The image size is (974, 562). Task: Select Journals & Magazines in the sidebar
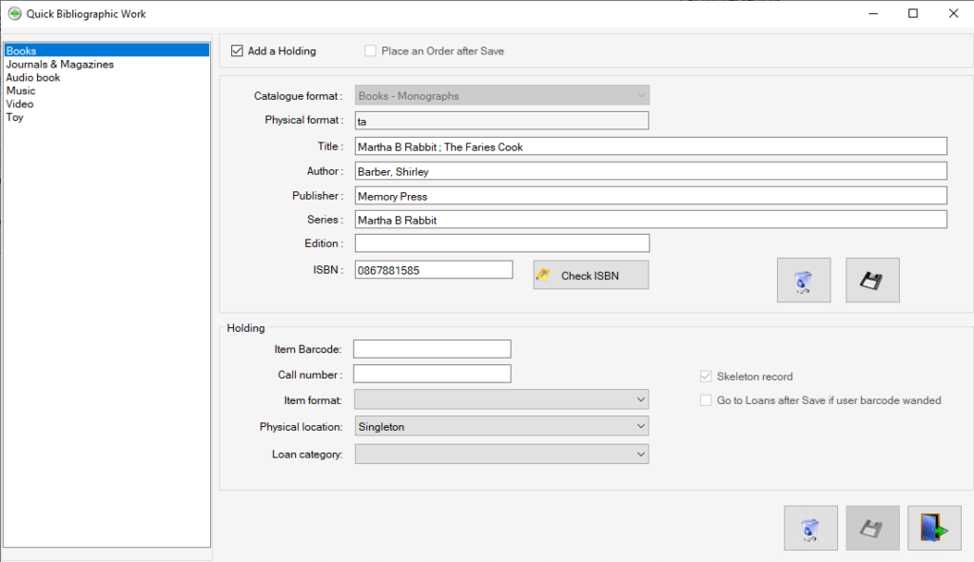coord(60,64)
